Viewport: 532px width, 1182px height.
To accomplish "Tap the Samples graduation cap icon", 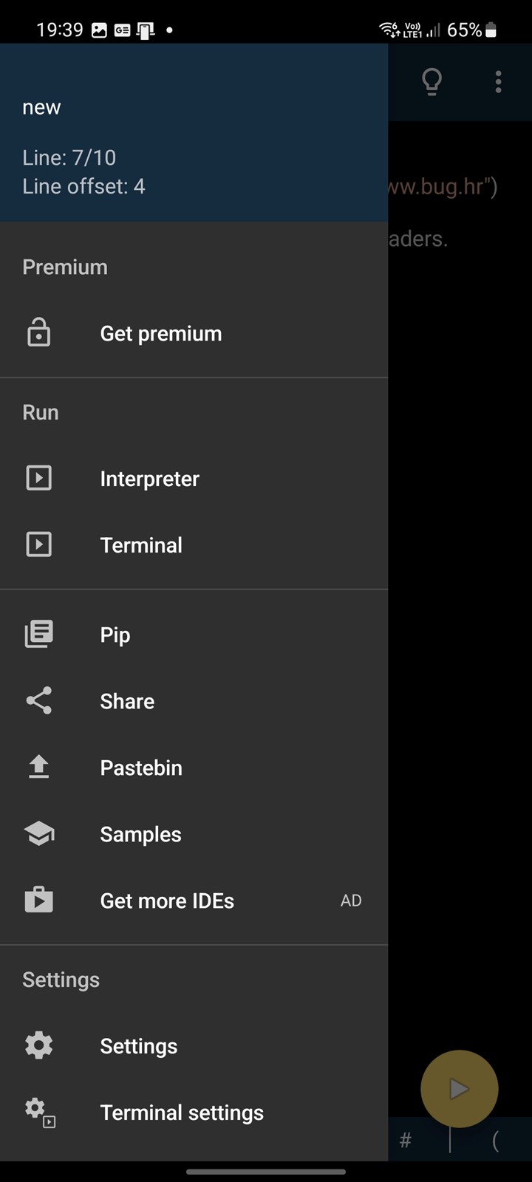I will [38, 833].
